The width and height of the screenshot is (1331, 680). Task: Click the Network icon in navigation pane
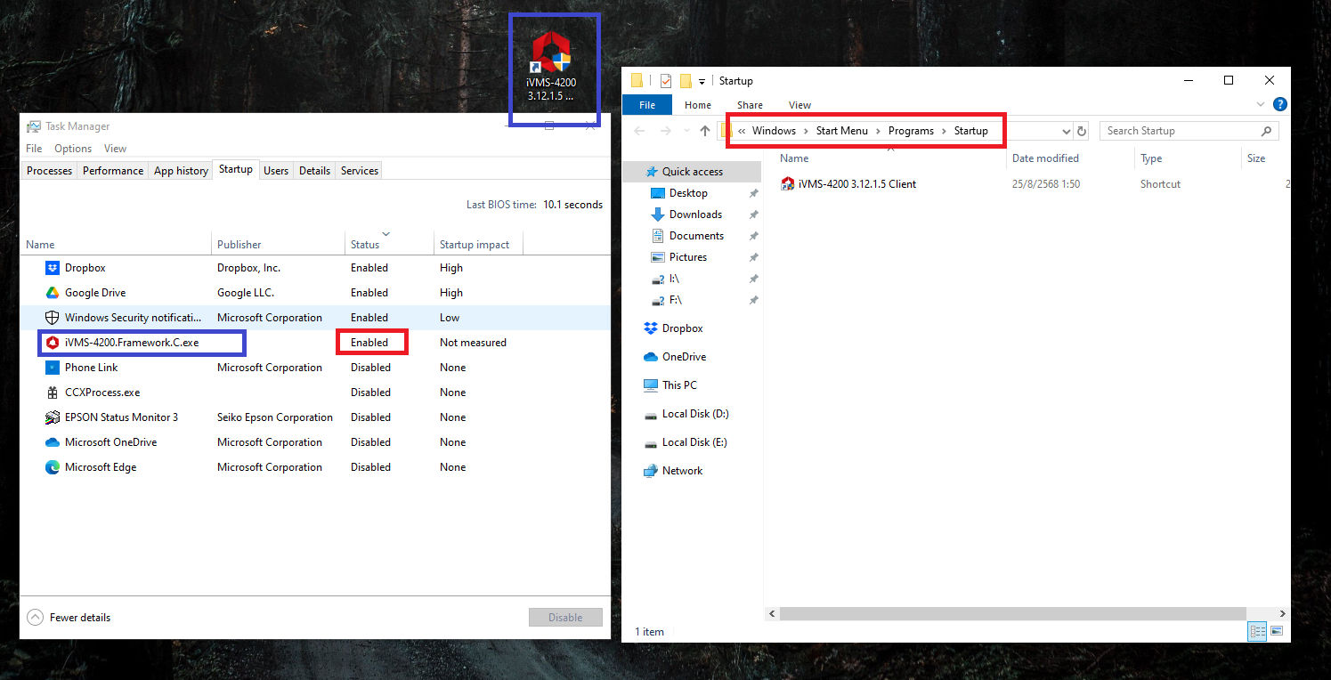coord(650,471)
